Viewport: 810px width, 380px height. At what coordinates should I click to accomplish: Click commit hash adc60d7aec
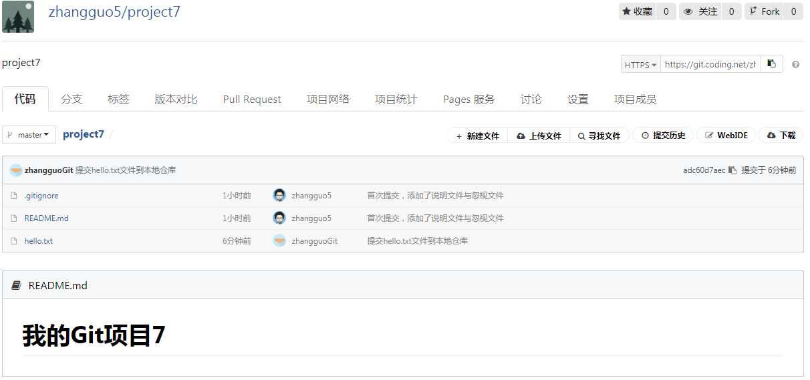pyautogui.click(x=704, y=170)
